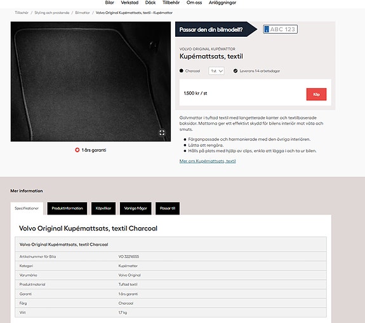Click the price 1.500 kr / st
This screenshot has height=323, width=365.
tap(196, 93)
